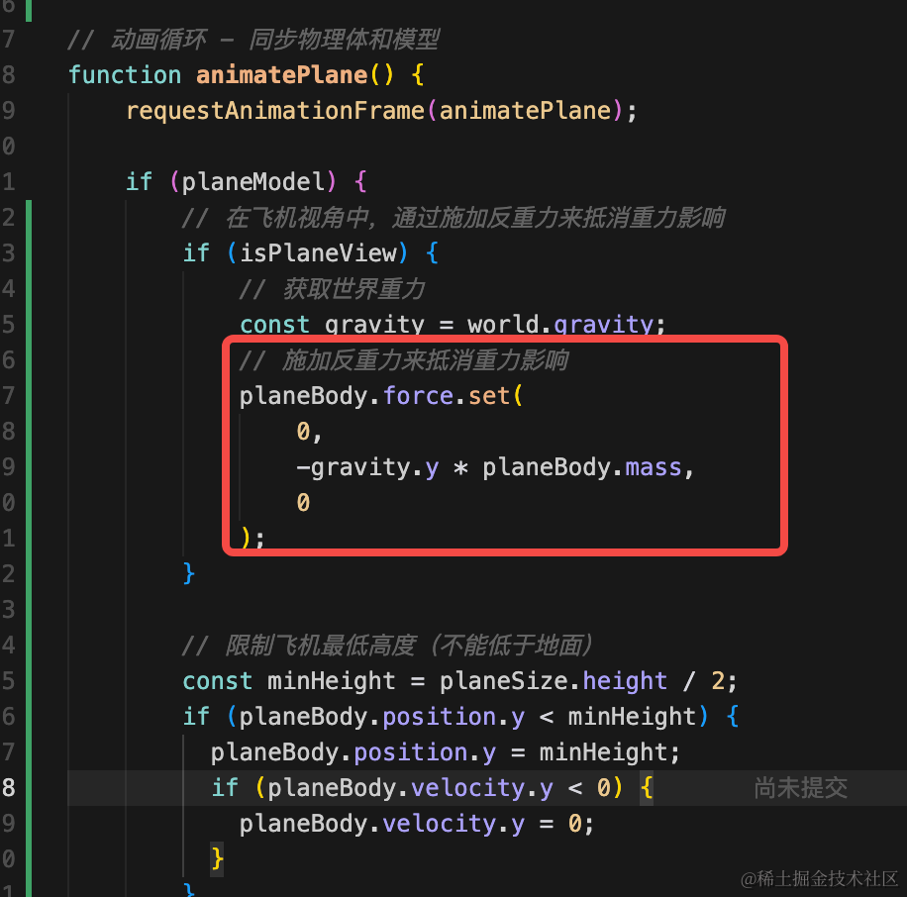Click the comment '// 获取世界重力'
This screenshot has width=907, height=897.
(x=332, y=288)
